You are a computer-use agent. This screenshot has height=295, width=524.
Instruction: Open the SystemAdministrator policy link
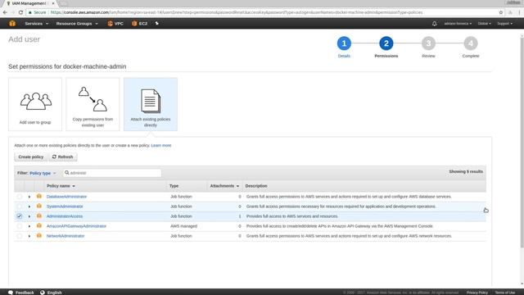coord(65,206)
